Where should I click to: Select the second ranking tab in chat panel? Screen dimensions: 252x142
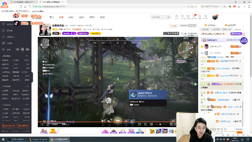pyautogui.click(x=216, y=29)
